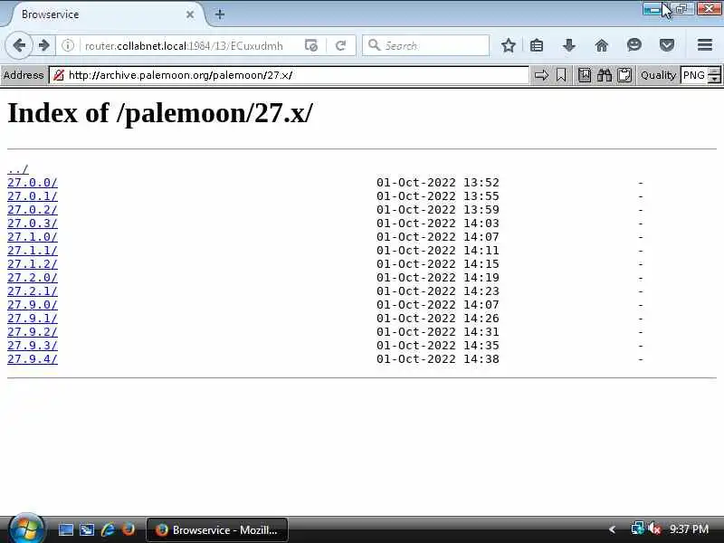Click the 9:37 PM taskbar clock

point(689,529)
